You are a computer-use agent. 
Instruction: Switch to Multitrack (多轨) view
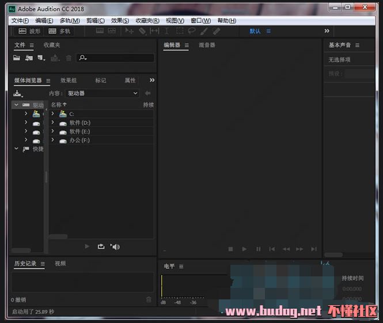(x=59, y=31)
